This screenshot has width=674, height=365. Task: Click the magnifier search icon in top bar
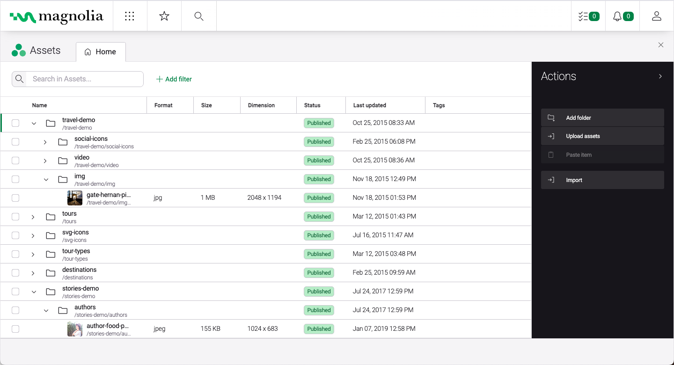point(198,16)
